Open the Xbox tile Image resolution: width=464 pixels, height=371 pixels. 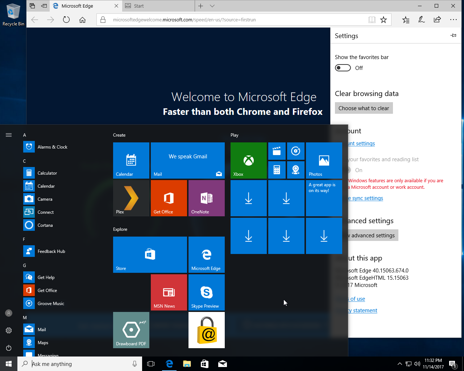click(x=249, y=161)
